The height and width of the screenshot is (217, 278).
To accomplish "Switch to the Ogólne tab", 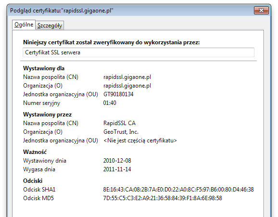I will [x=24, y=25].
